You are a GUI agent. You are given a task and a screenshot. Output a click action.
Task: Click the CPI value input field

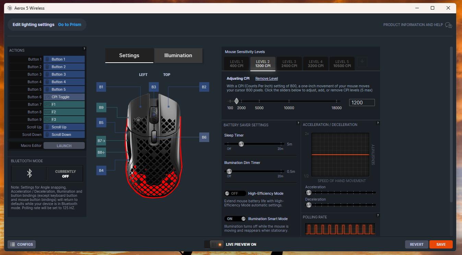(x=362, y=103)
